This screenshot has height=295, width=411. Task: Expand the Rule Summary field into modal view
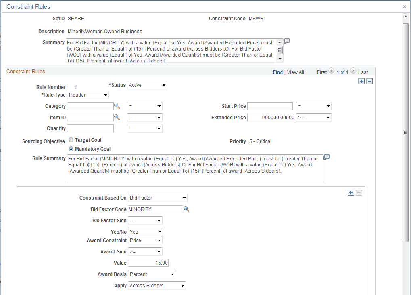[326, 157]
